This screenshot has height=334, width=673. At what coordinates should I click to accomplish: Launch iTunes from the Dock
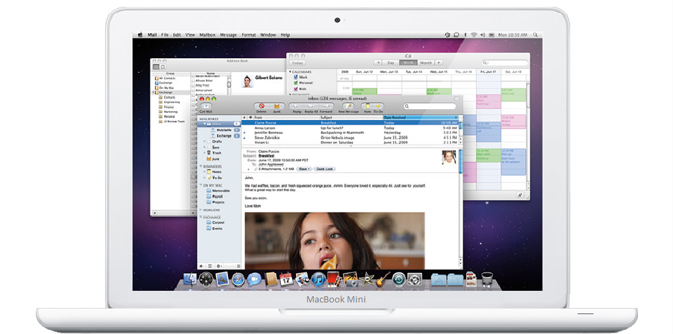pyautogui.click(x=319, y=280)
